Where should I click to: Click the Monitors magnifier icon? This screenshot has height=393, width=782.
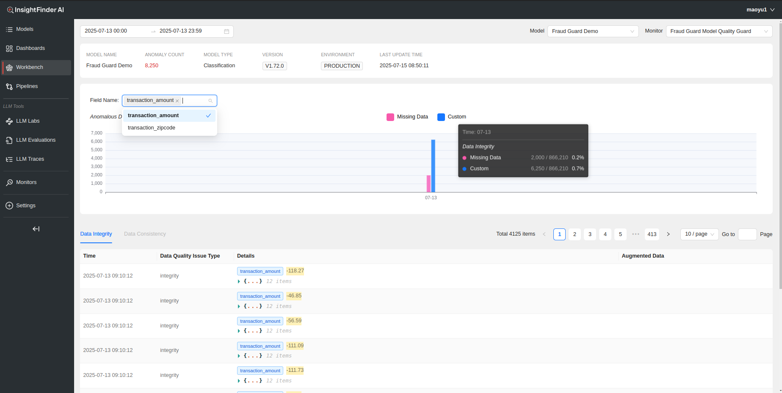pyautogui.click(x=9, y=183)
